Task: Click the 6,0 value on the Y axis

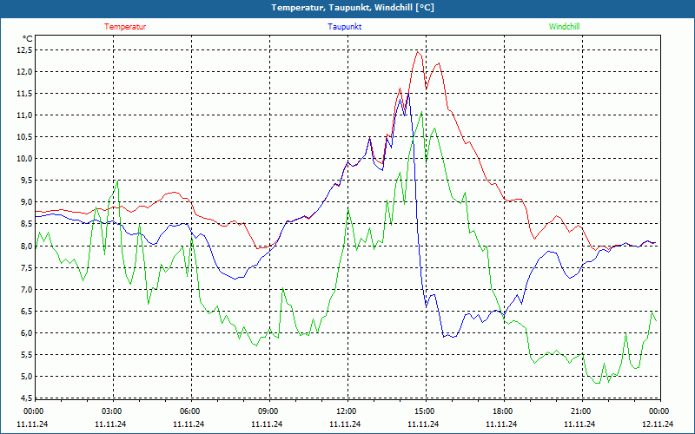Action: pos(27,332)
